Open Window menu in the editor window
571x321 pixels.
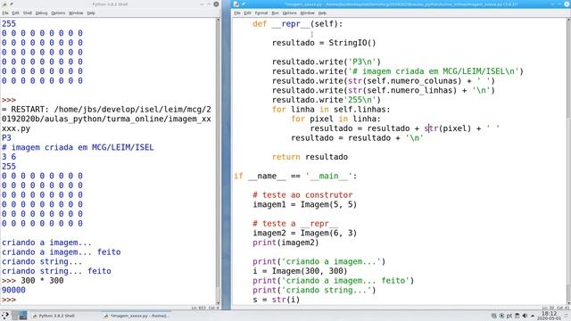pyautogui.click(x=307, y=12)
